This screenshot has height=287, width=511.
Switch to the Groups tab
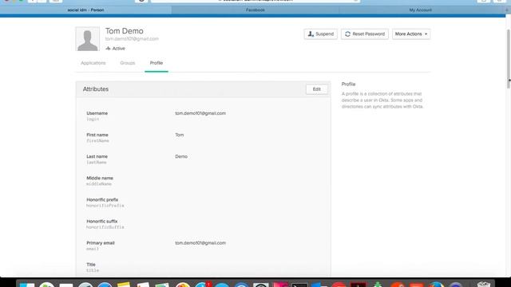128,63
